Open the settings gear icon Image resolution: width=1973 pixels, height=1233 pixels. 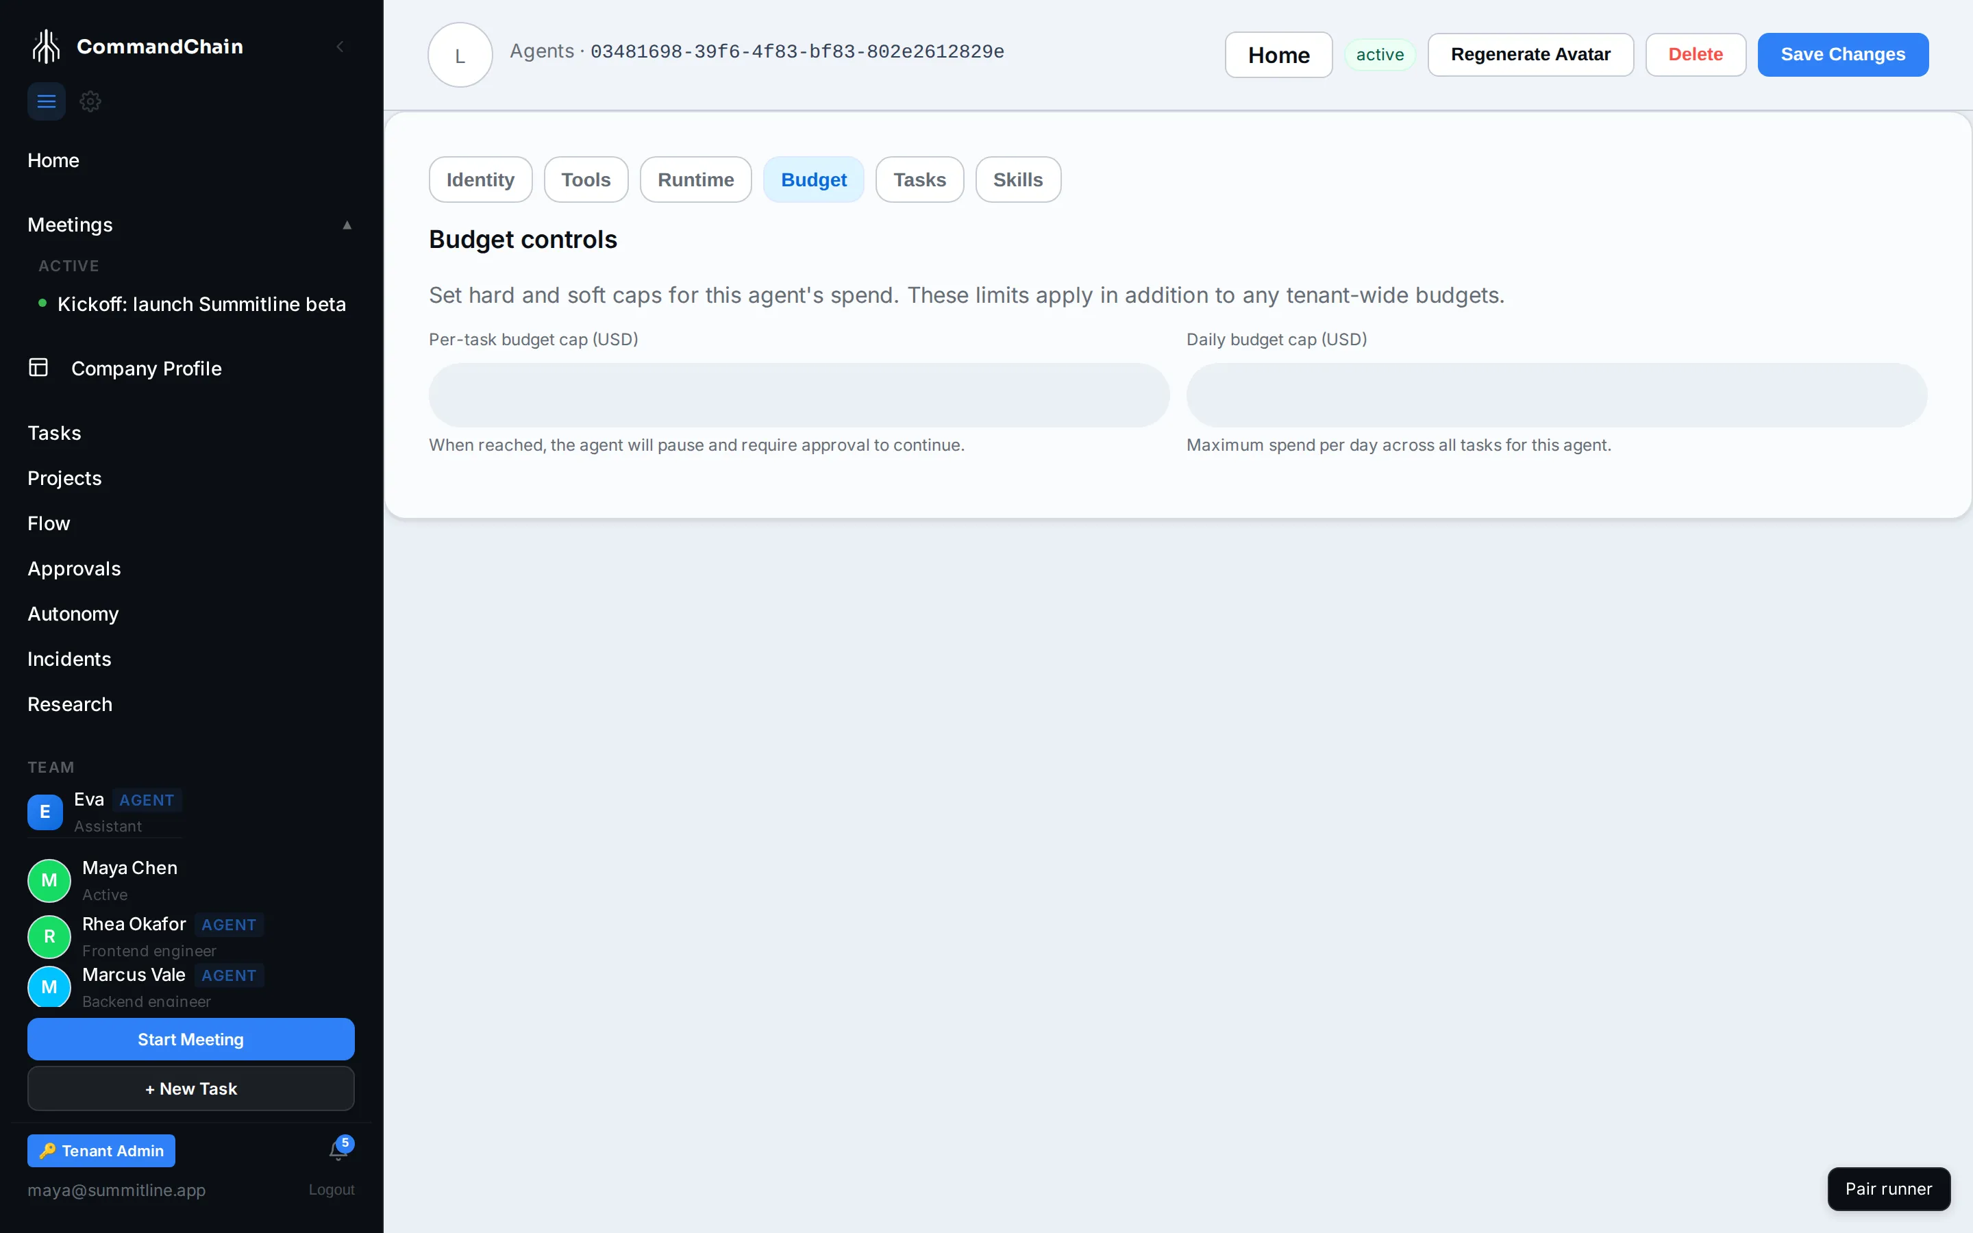pos(90,101)
